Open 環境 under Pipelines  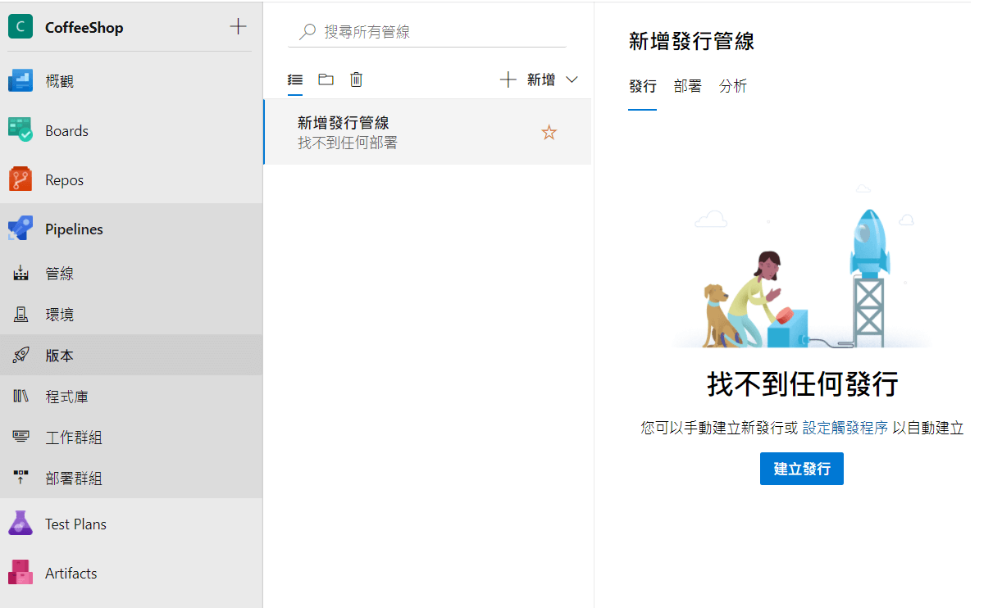[x=59, y=315]
